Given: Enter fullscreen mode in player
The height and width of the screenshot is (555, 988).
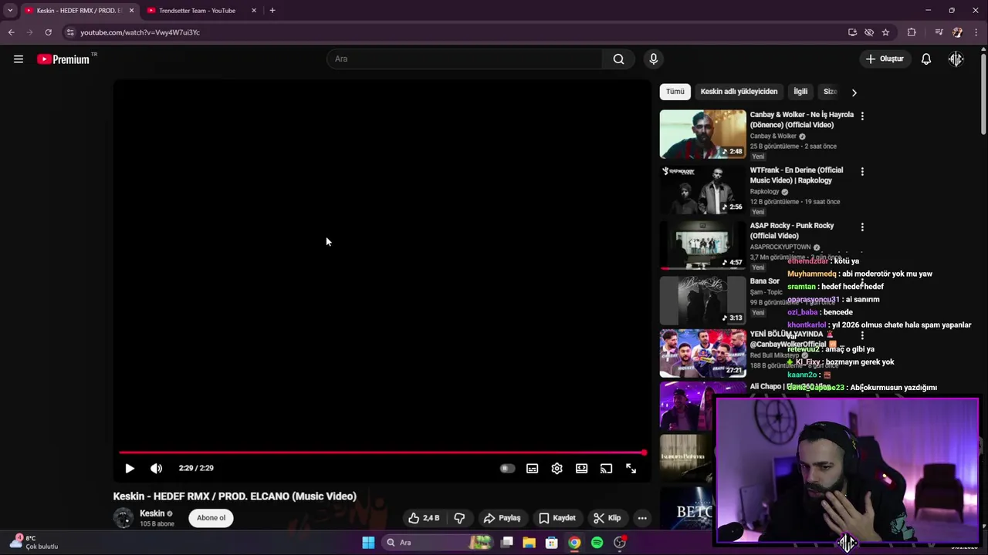Looking at the screenshot, I should tap(631, 468).
